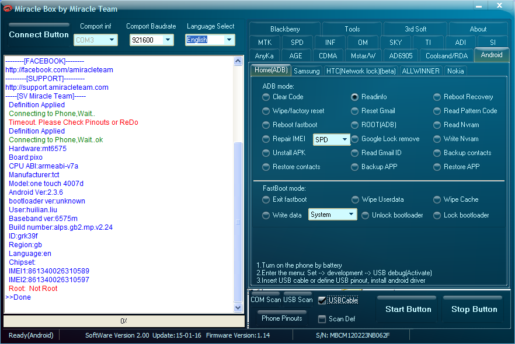
Task: Click the Connect Button
Action: pyautogui.click(x=39, y=35)
